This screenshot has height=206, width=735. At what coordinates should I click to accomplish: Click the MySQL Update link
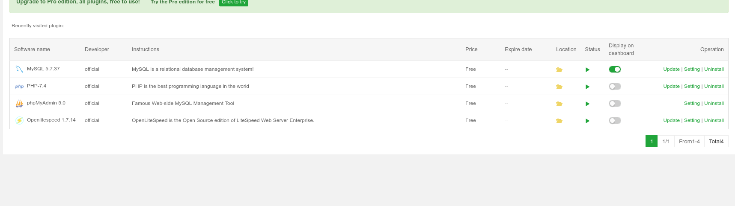tap(671, 69)
